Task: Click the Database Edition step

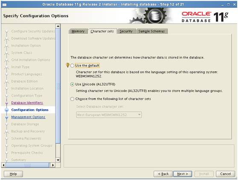Action: click(24, 81)
